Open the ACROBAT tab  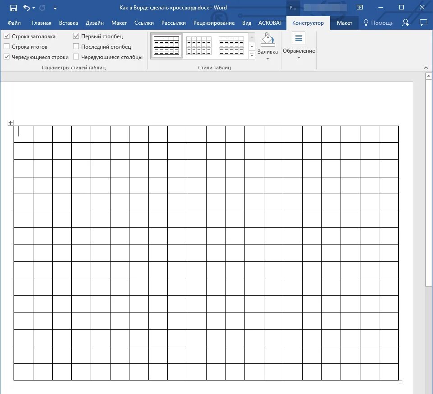coord(270,23)
